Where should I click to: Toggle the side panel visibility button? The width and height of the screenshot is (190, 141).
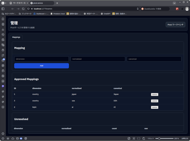(x=3, y=9)
